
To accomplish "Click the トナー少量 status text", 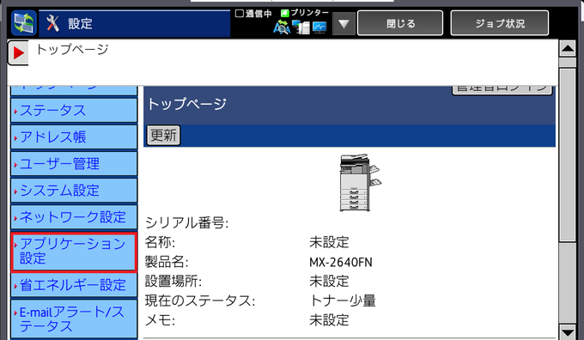I will tap(343, 301).
